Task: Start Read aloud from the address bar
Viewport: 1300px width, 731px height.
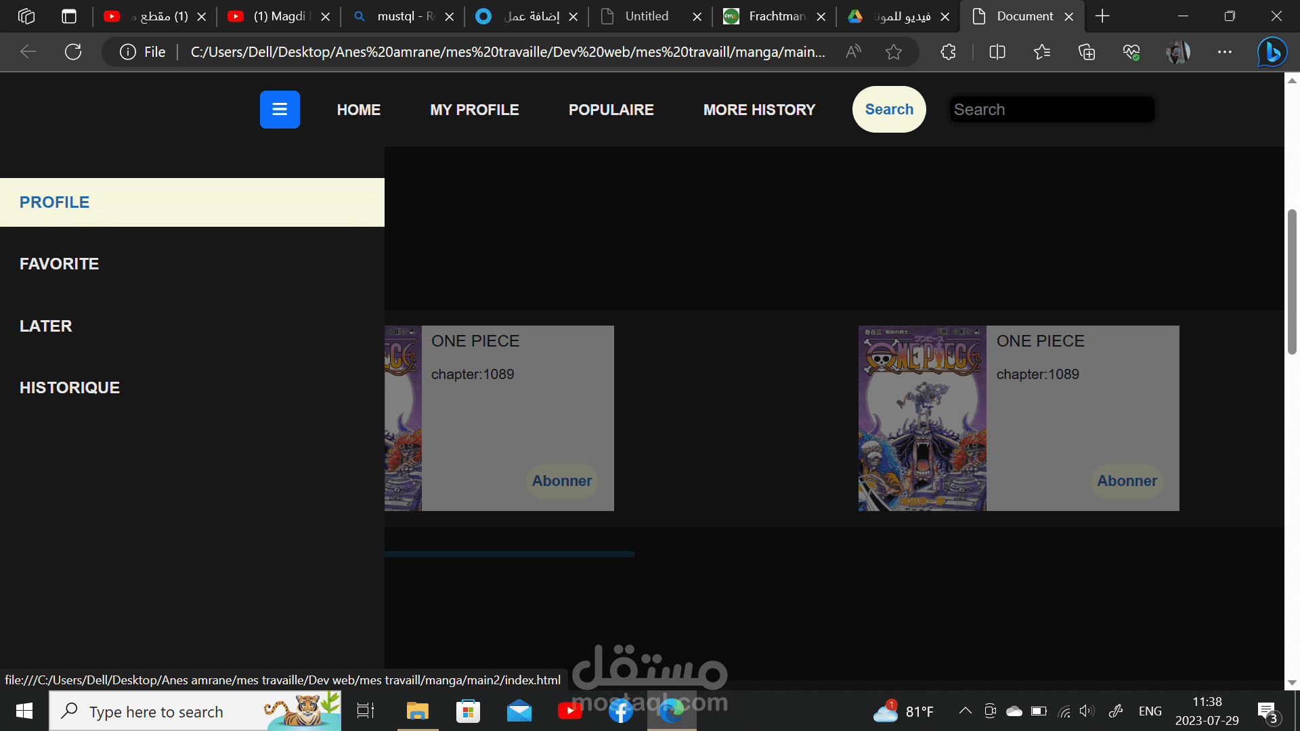Action: click(x=854, y=52)
